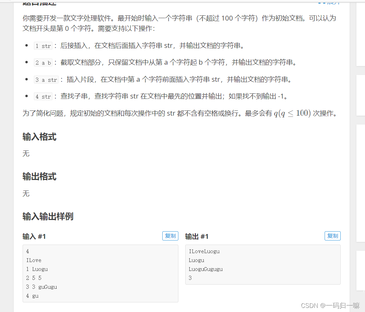Select the '3 a str' operation code

[x=46, y=80]
